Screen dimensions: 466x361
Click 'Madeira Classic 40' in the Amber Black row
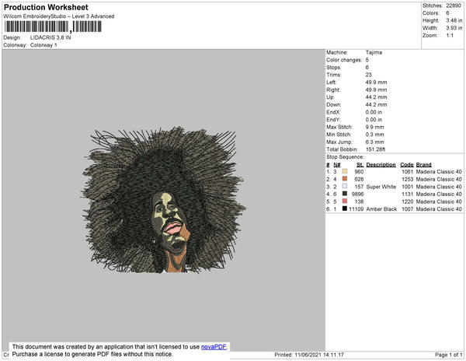439,209
